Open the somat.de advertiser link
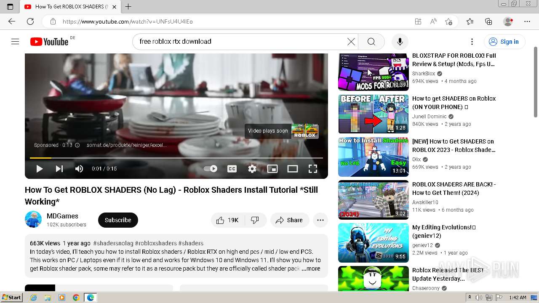539x303 pixels. [126, 145]
